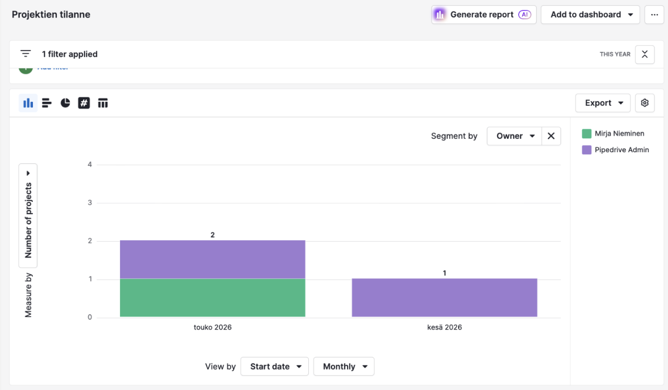Open the Start date dropdown
668x390 pixels.
click(274, 366)
